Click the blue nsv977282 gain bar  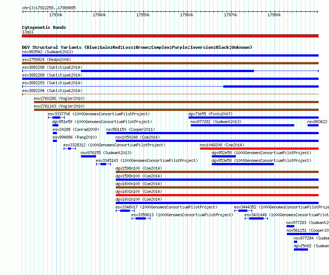coord(242,125)
